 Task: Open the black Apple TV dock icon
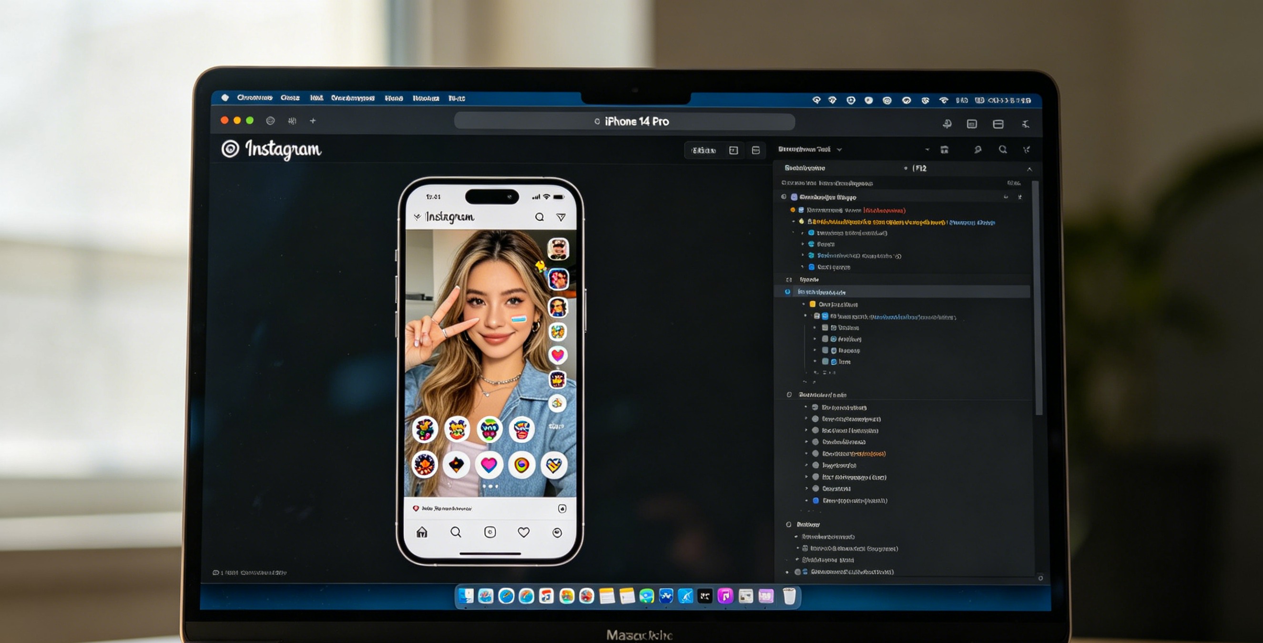coord(705,596)
